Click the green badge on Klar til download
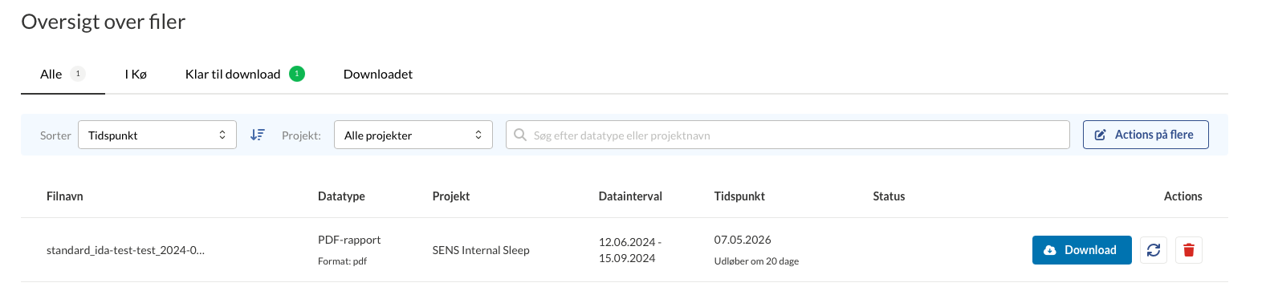The width and height of the screenshot is (1266, 307). point(297,74)
